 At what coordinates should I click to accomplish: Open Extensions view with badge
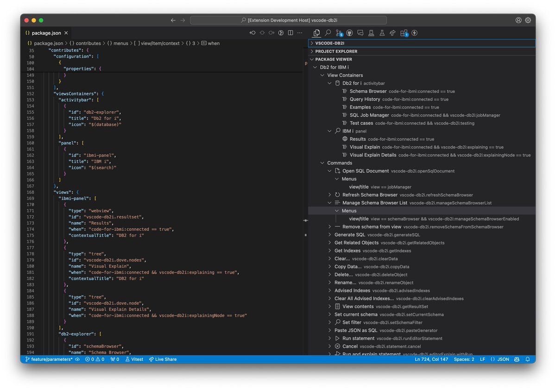point(404,33)
